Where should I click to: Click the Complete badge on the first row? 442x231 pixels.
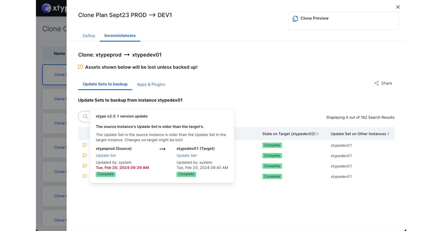272,145
